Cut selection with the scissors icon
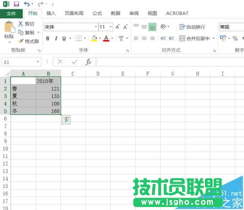The width and height of the screenshot is (244, 210). (20, 24)
